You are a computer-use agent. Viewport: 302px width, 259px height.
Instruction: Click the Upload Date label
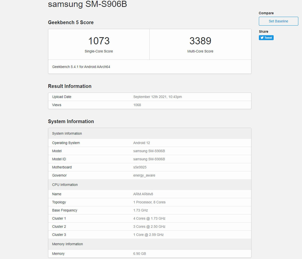tap(62, 97)
